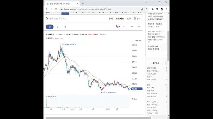Screen dimensions: 213x119
Task: Select the 최근조회 tab
Action: click(156, 63)
